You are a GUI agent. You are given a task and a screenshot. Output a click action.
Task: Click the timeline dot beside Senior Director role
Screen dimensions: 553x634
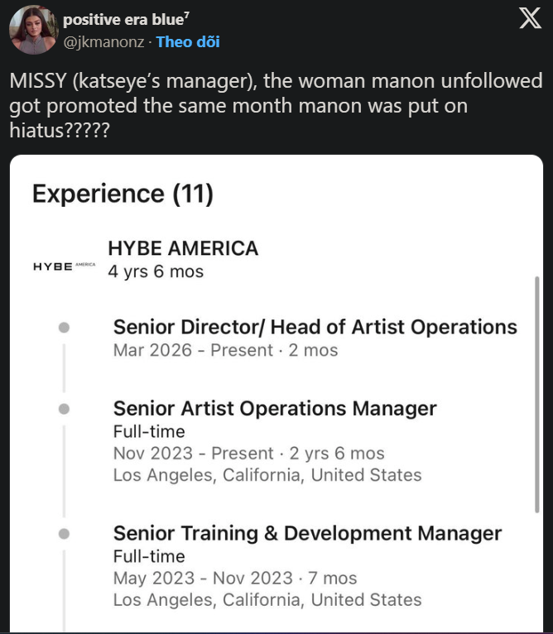coord(64,328)
